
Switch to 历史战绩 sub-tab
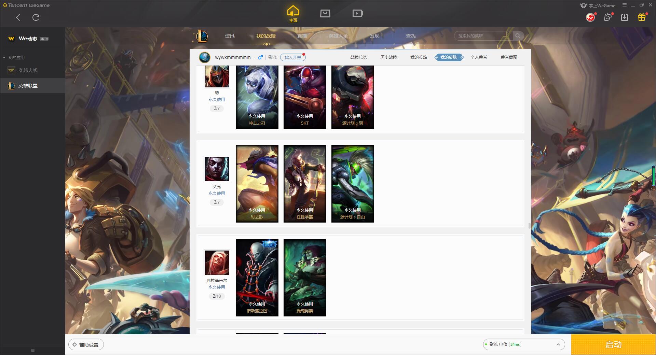388,57
